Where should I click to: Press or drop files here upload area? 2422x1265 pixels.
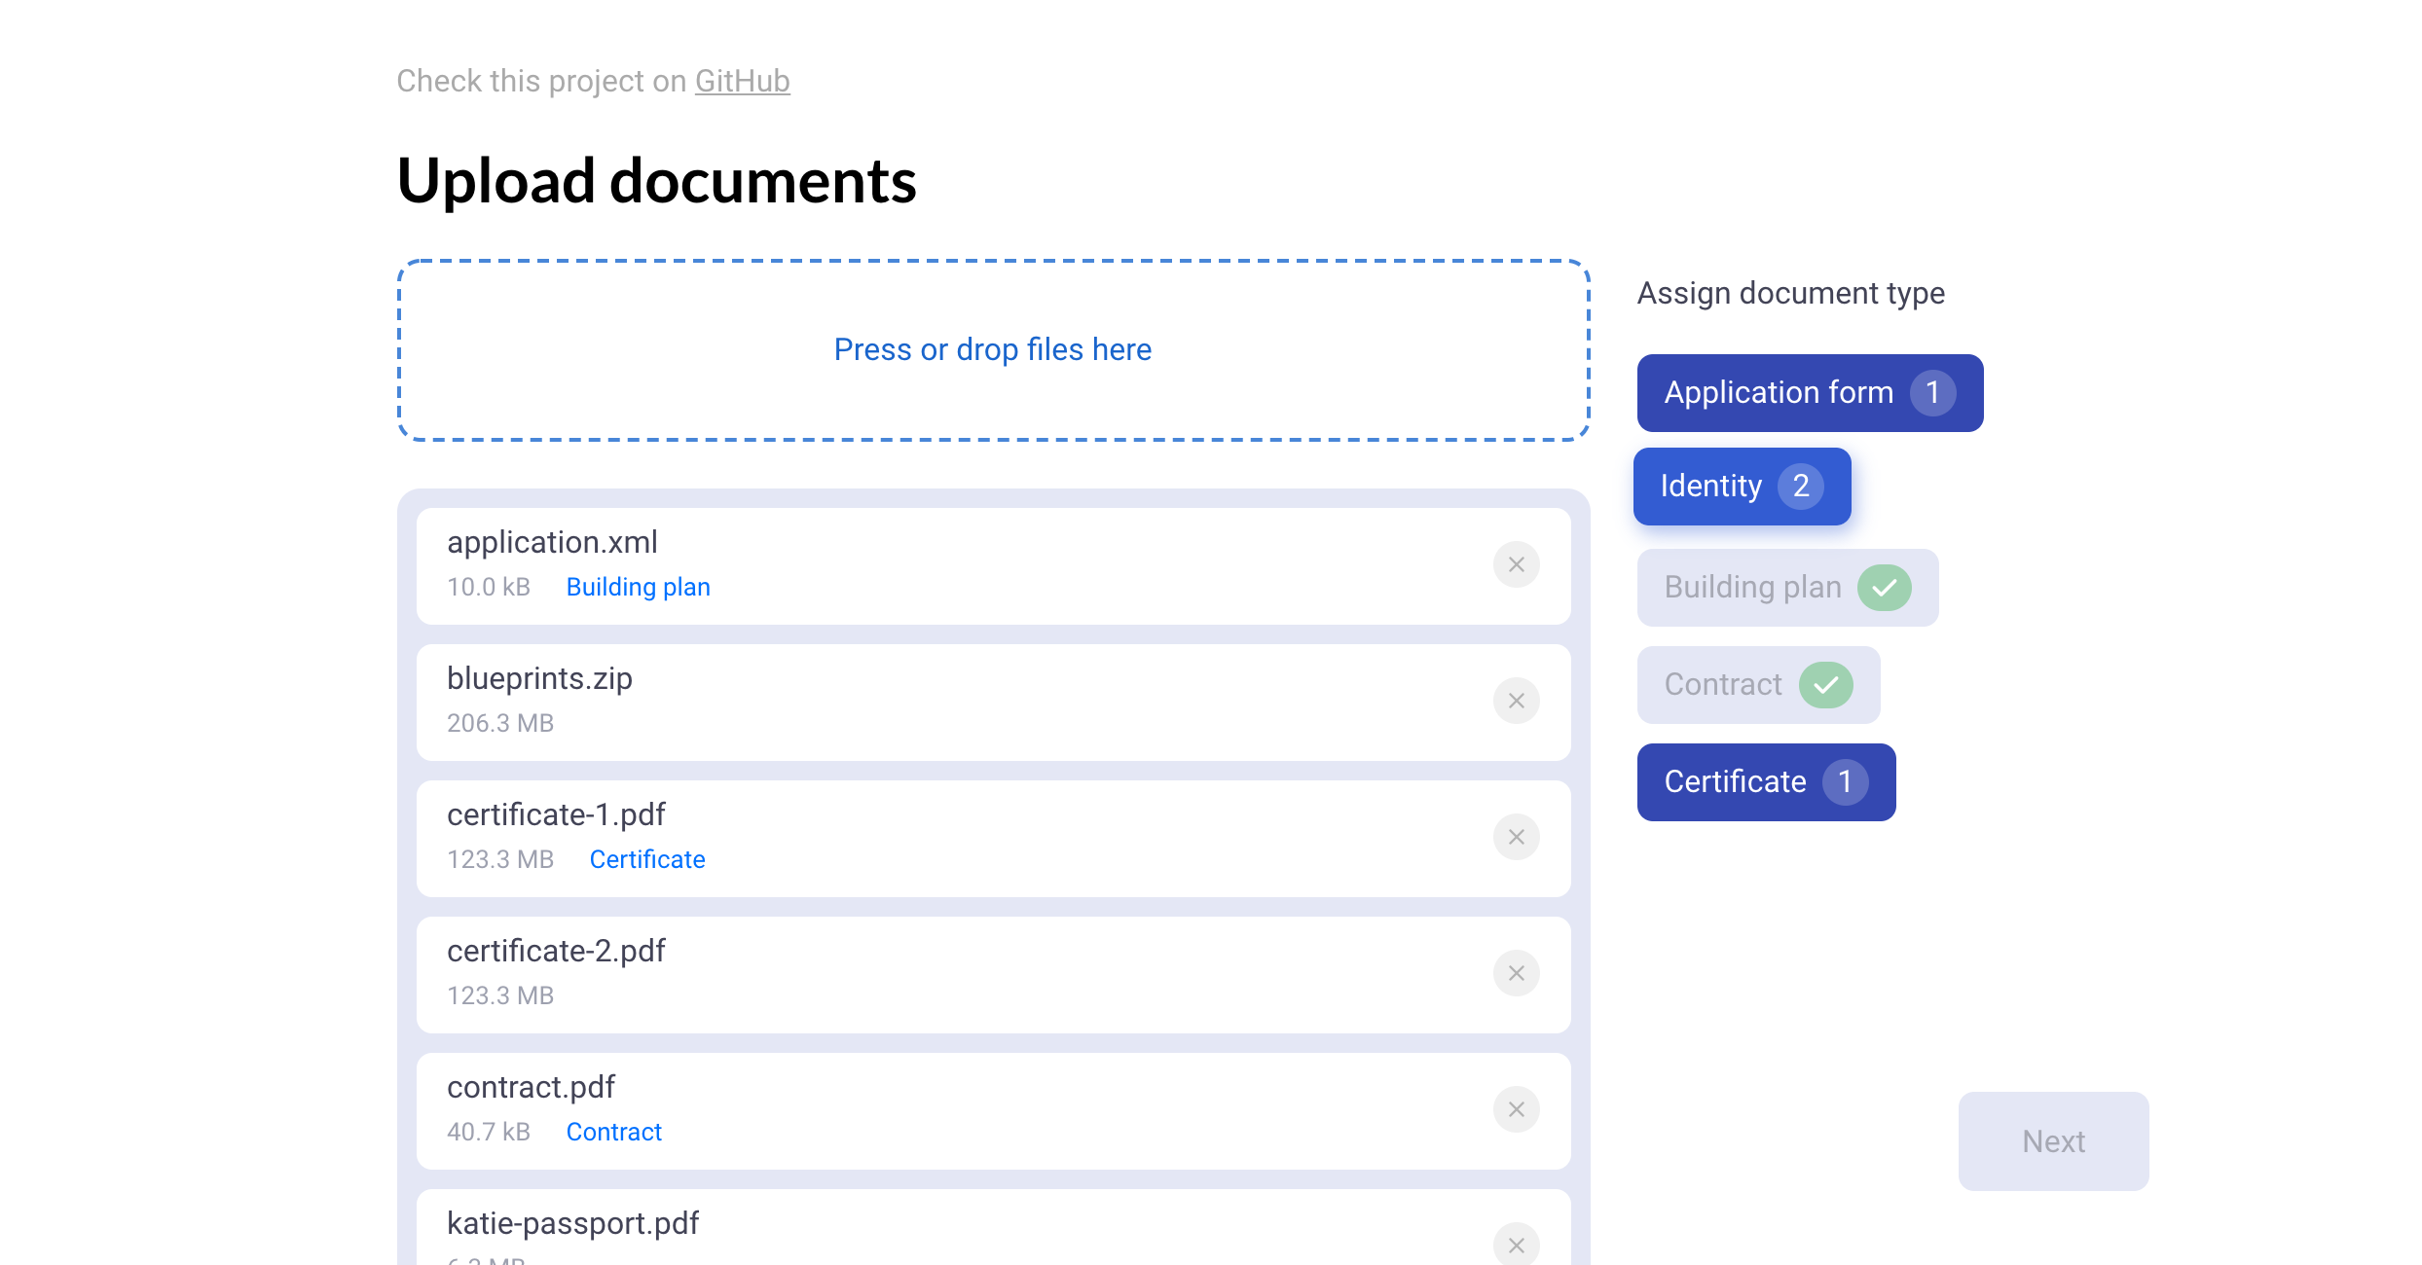click(992, 347)
